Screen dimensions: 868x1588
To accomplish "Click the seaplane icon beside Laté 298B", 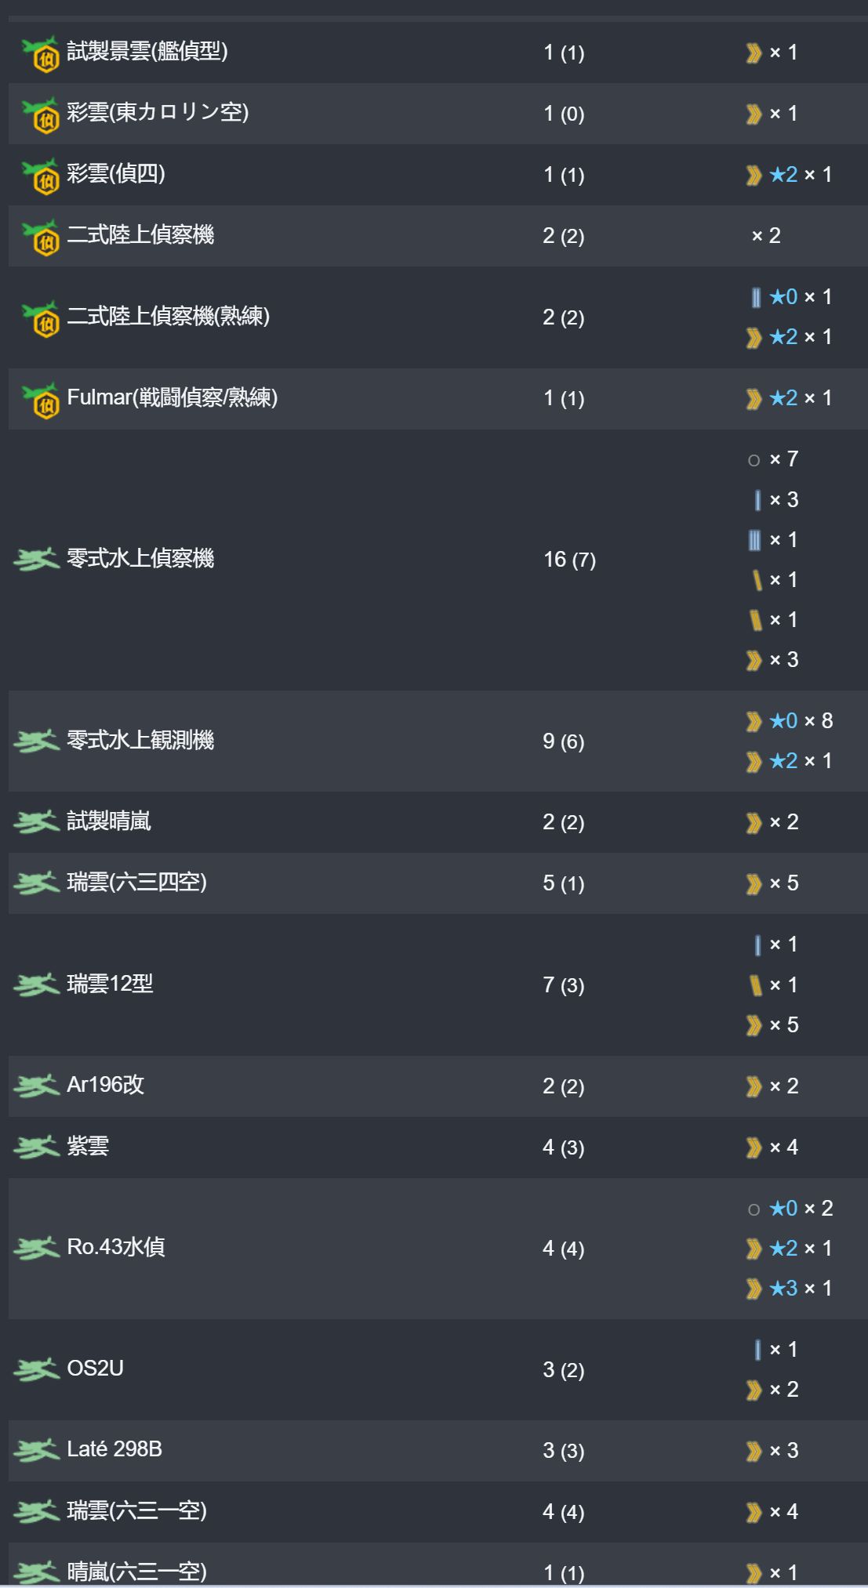I will (x=37, y=1450).
